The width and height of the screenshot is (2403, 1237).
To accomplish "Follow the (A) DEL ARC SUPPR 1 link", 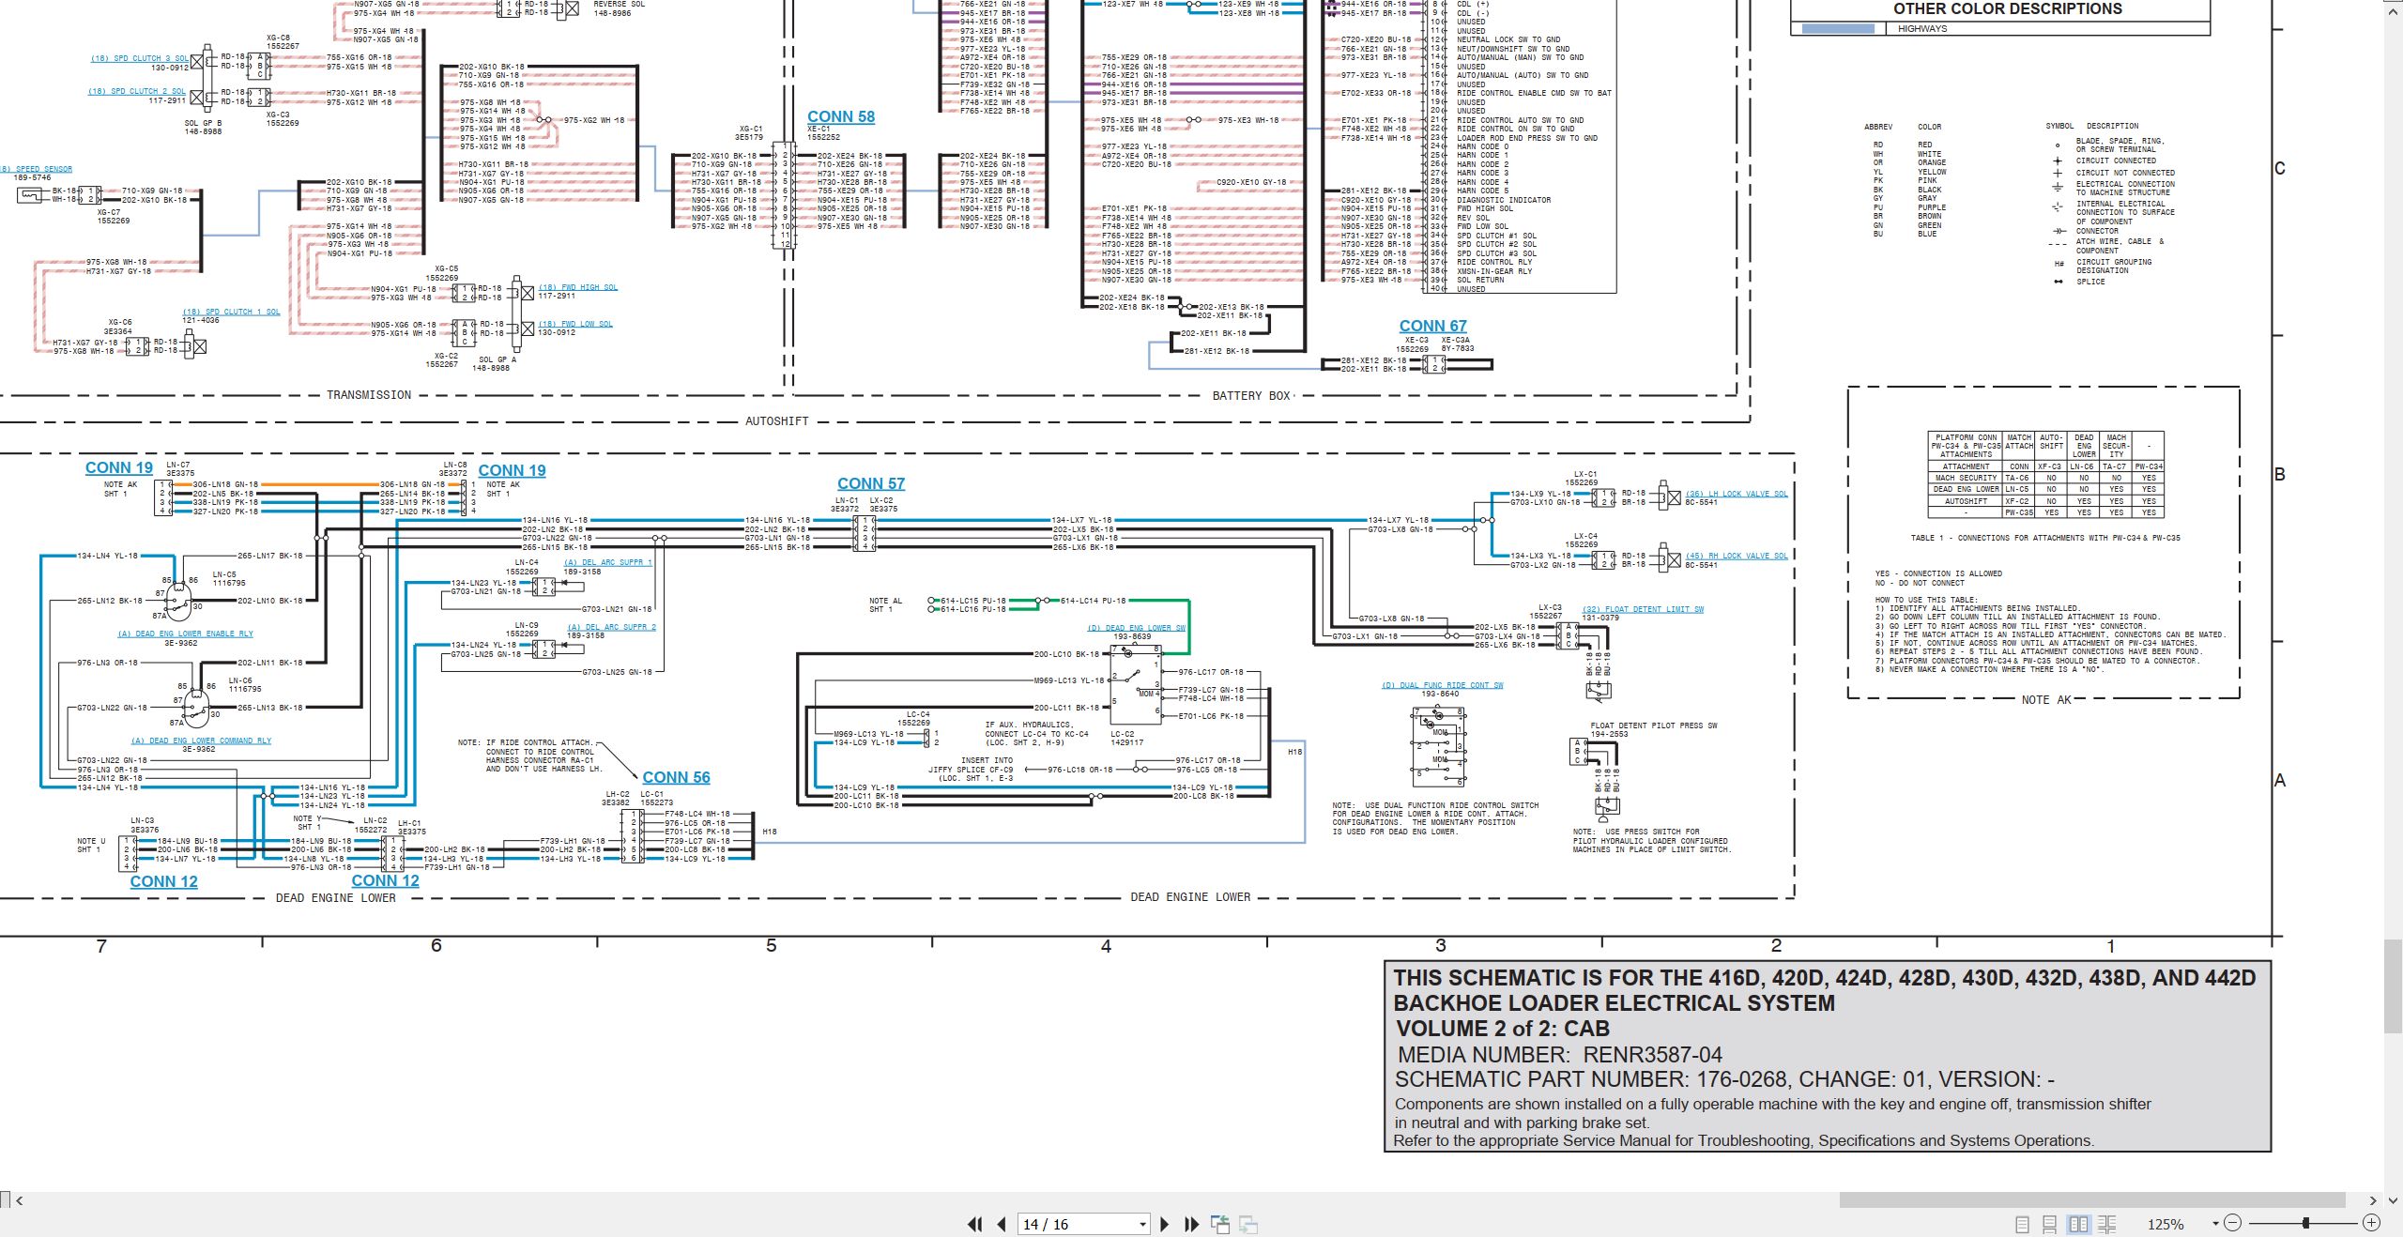I will [607, 562].
